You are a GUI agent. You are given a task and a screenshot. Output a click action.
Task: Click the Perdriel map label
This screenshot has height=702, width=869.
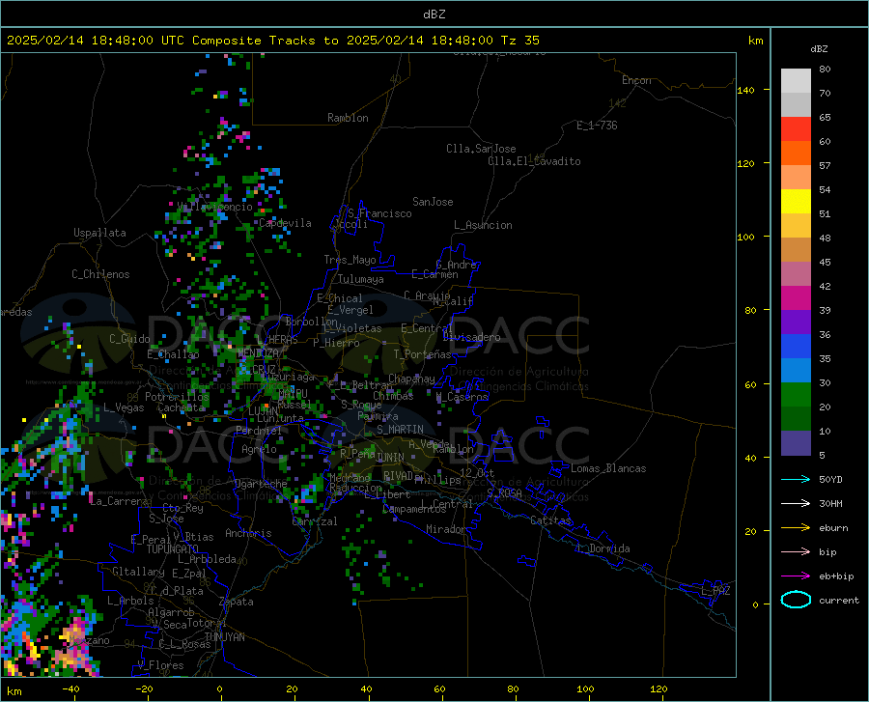pos(259,431)
